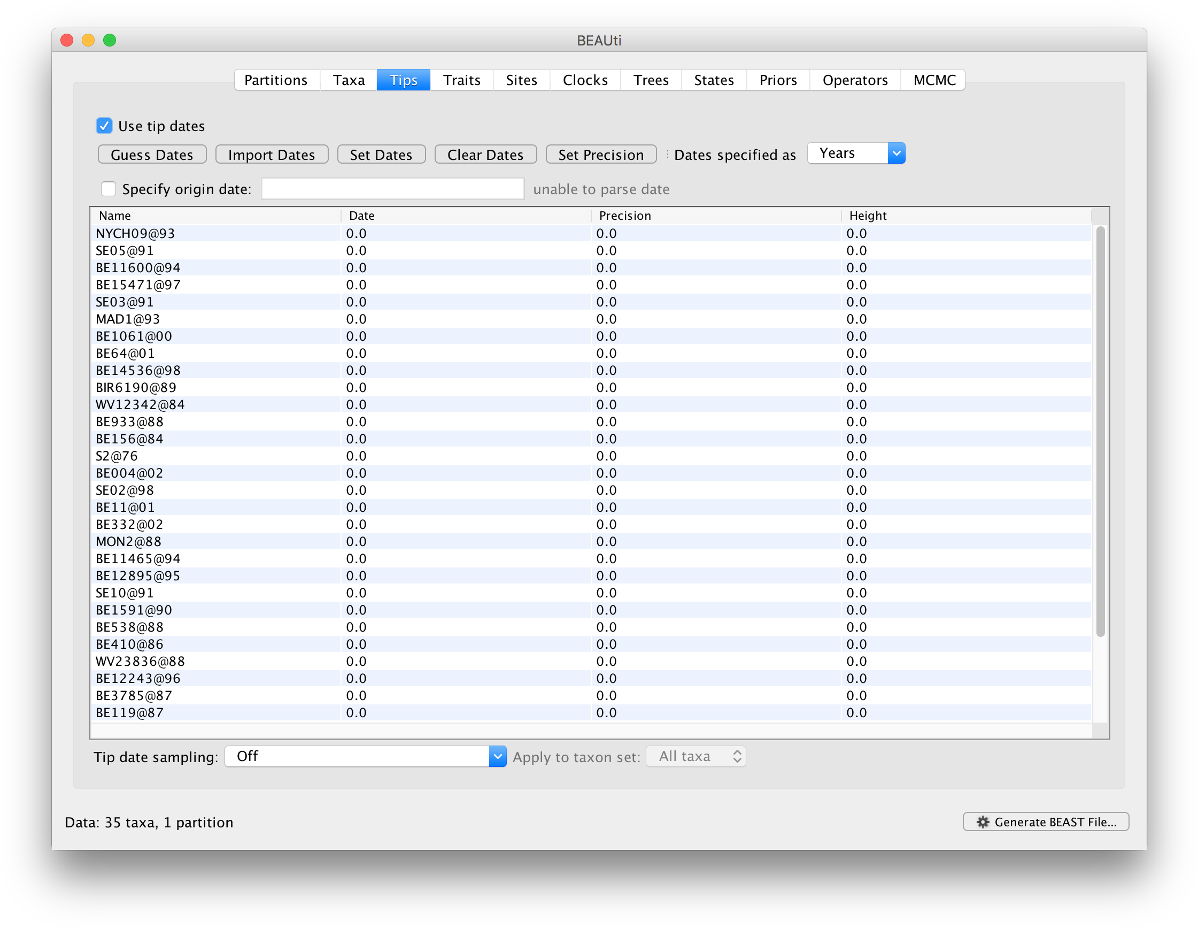Click the gear icon on Generate BEAST File
The height and width of the screenshot is (929, 1198).
pyautogui.click(x=984, y=821)
